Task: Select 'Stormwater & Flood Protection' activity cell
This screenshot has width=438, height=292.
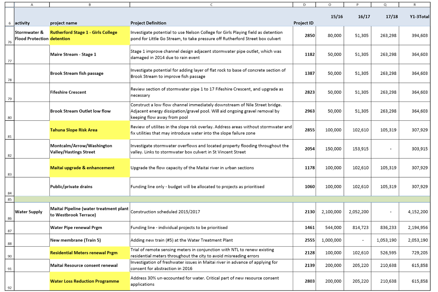Action: pyautogui.click(x=32, y=36)
